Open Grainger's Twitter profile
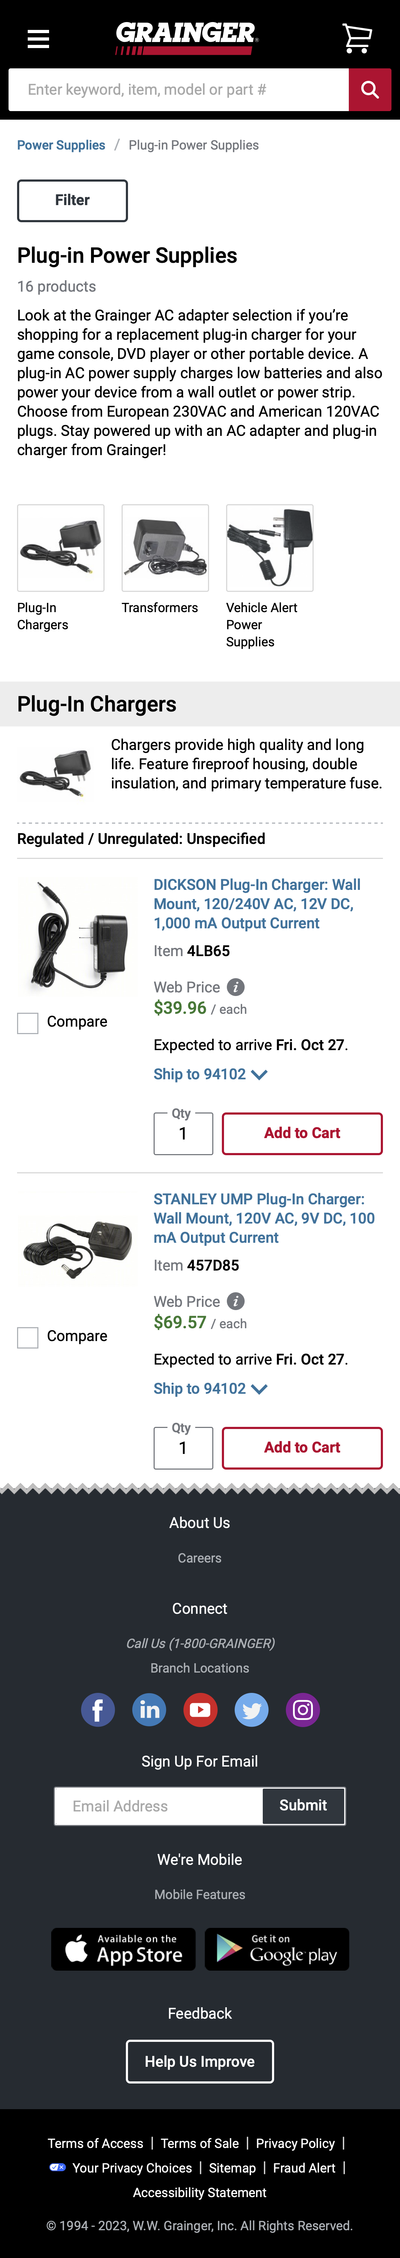 tap(252, 1709)
